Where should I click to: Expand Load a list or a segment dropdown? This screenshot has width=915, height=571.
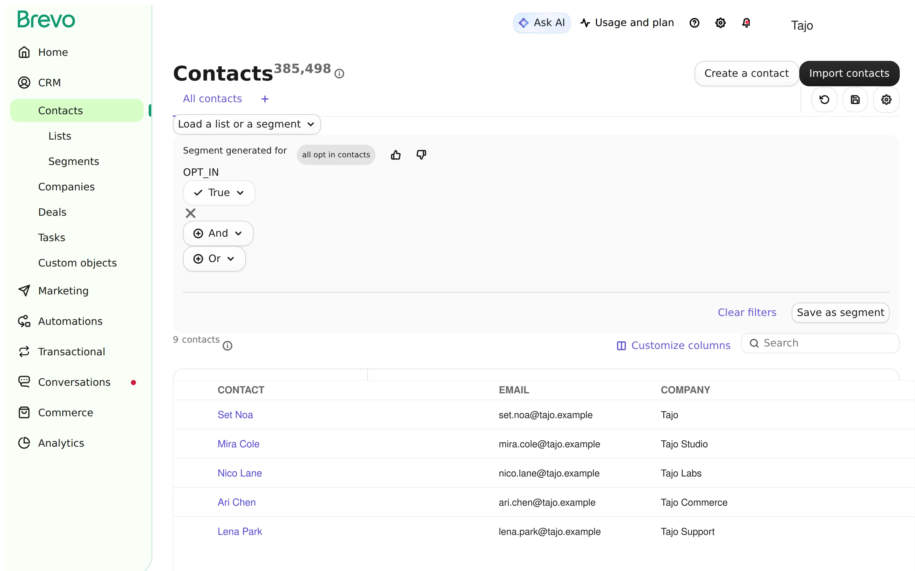pyautogui.click(x=247, y=124)
